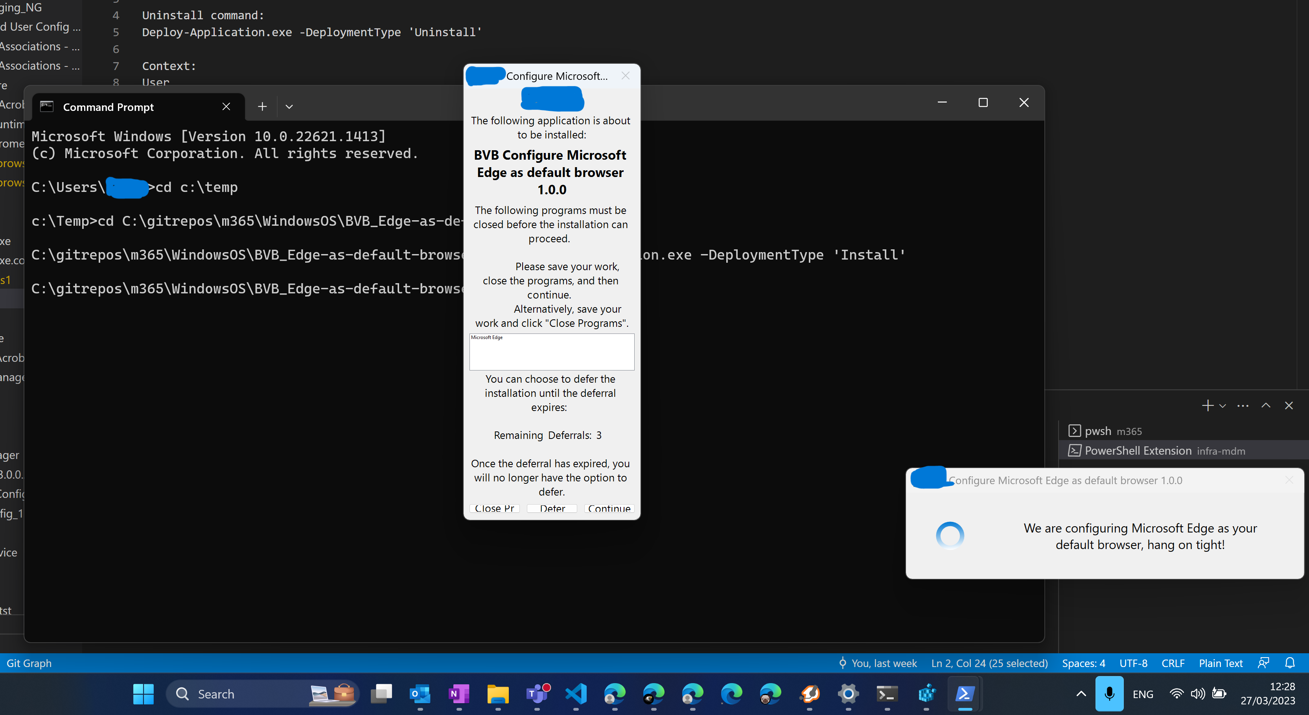Change the CRLF end of line sequence

click(1173, 663)
